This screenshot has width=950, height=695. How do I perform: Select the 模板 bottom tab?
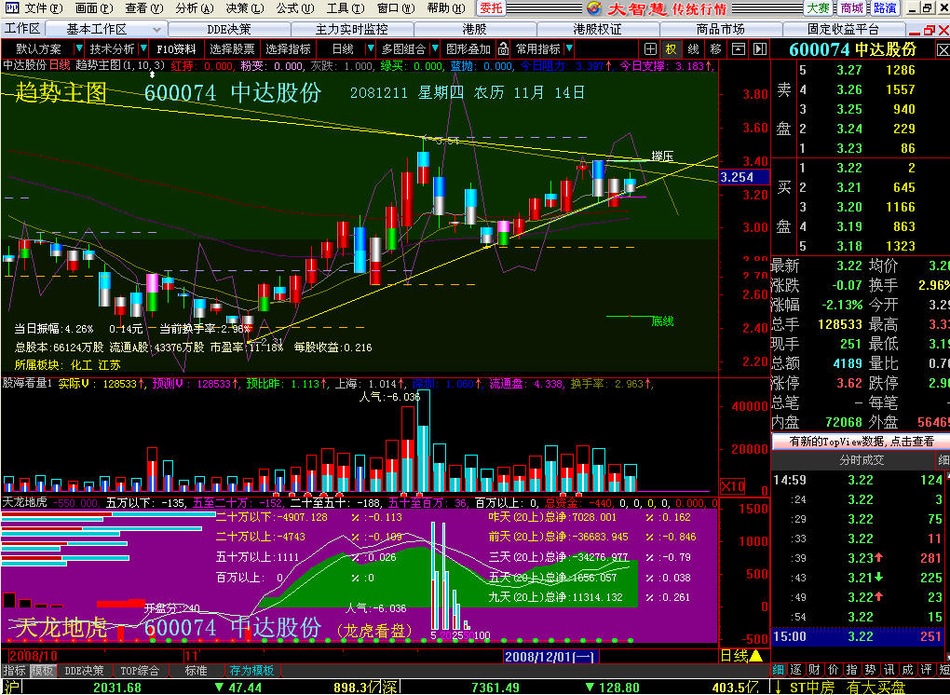pos(43,671)
